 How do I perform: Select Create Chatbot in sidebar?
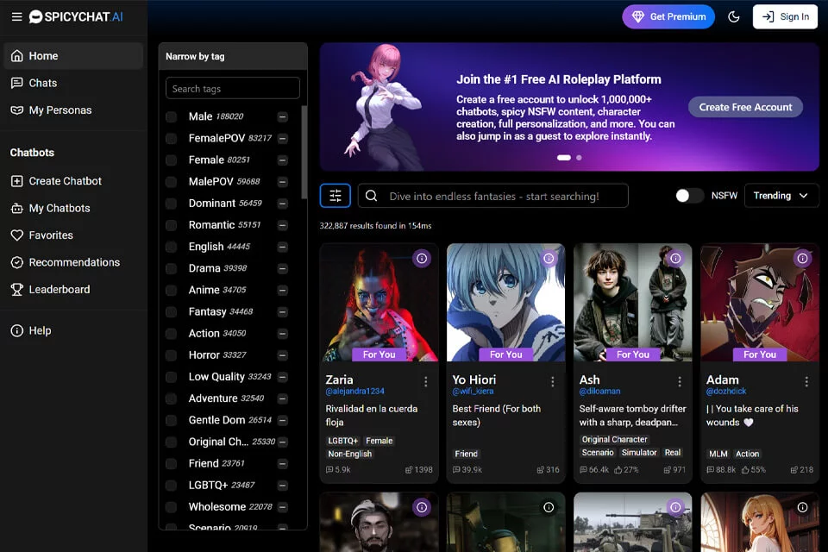pos(73,180)
